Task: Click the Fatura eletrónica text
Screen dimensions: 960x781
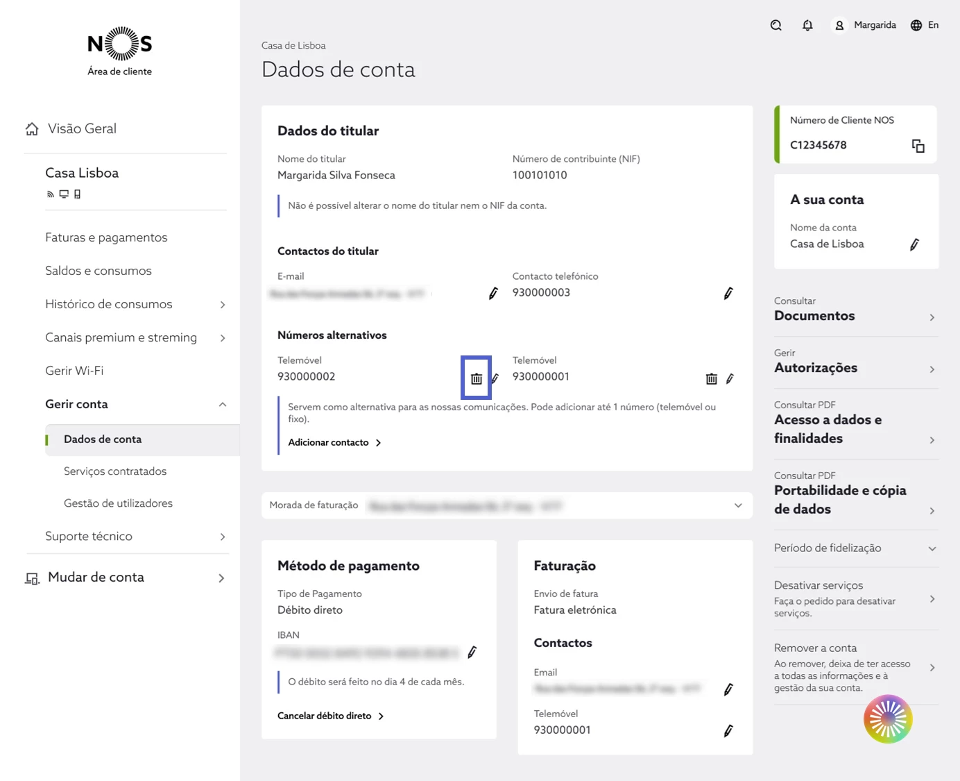Action: 575,610
